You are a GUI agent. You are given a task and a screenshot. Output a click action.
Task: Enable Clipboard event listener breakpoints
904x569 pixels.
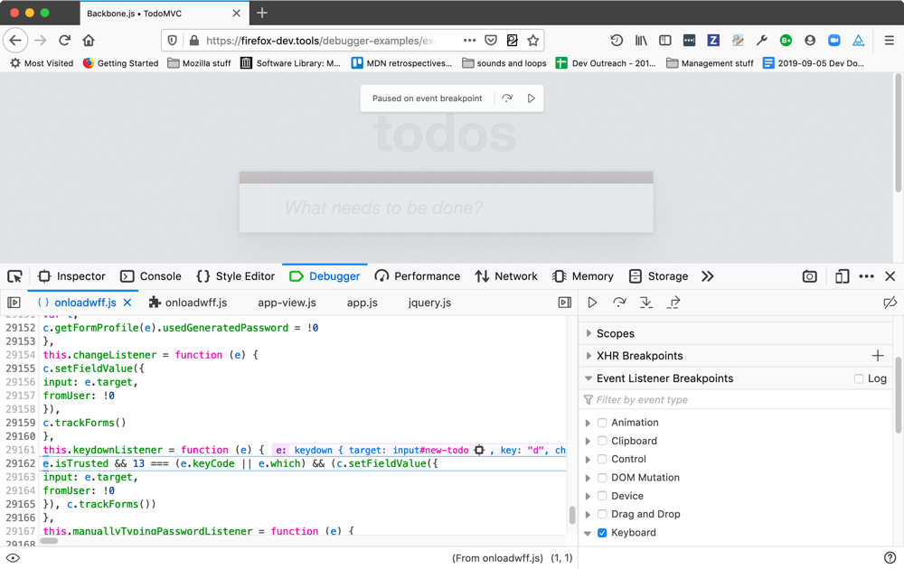(x=602, y=441)
